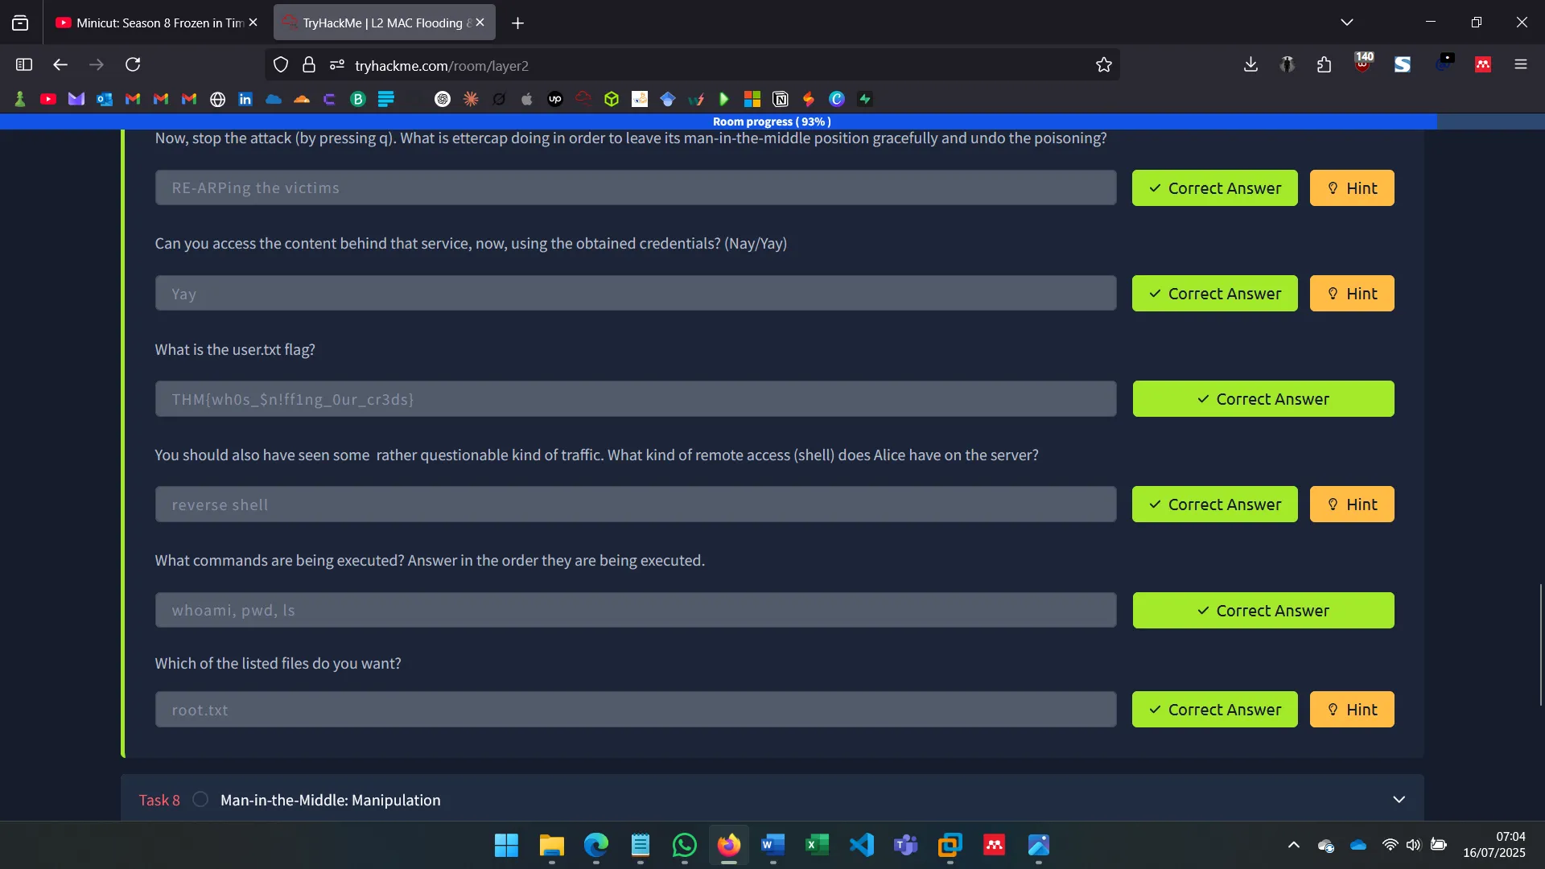Viewport: 1545px width, 869px height.
Task: Open the ChatGPT bookmark
Action: click(443, 98)
